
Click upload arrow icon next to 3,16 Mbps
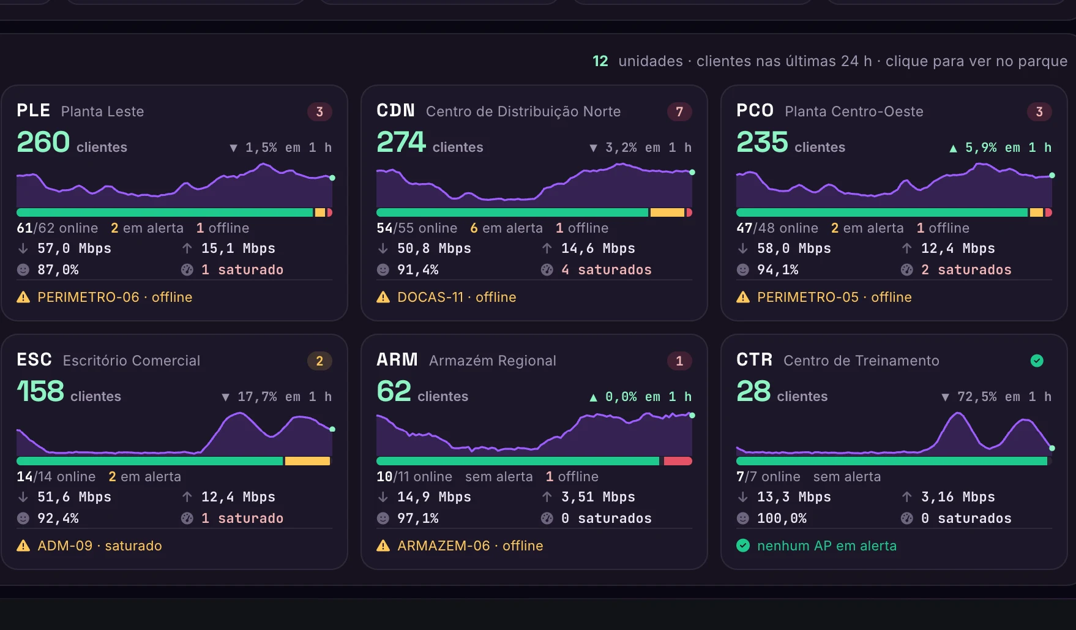(907, 497)
